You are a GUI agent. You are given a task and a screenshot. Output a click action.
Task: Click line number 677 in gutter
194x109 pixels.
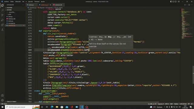[x=30, y=31]
